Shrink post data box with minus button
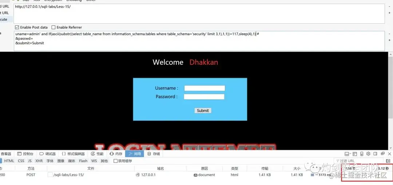393x185 pixels. click(389, 34)
